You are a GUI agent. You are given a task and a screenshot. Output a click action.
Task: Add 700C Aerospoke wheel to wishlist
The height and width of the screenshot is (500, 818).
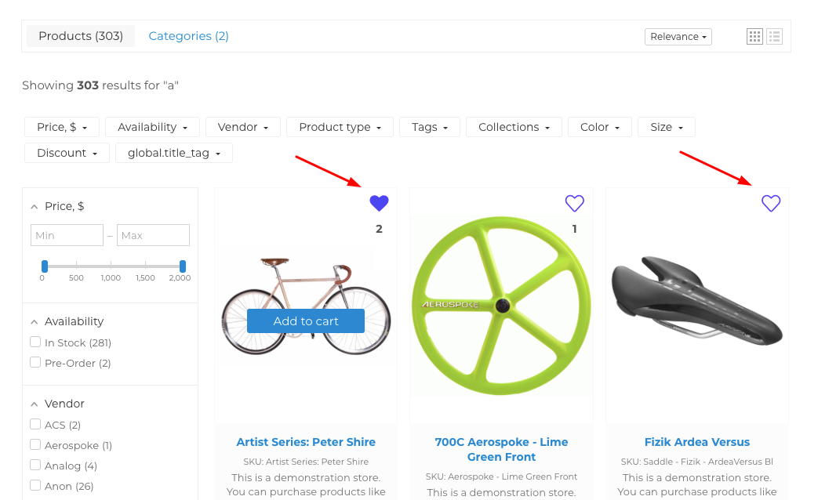point(574,203)
